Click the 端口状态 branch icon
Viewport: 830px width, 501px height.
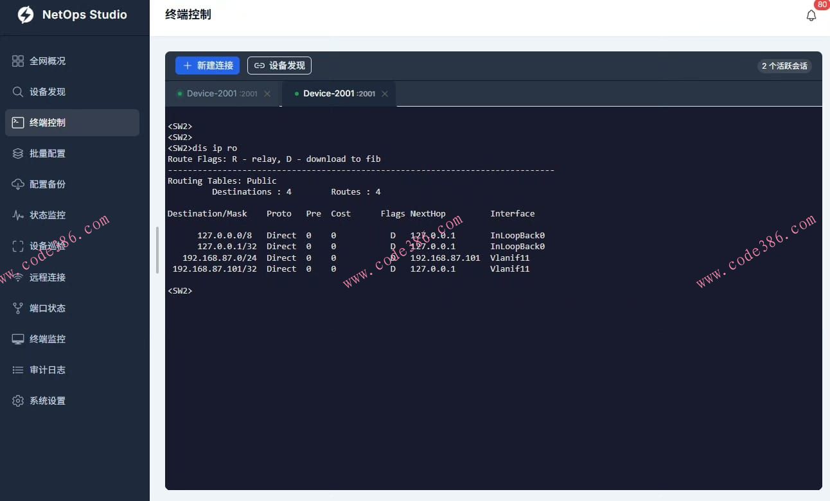[18, 308]
